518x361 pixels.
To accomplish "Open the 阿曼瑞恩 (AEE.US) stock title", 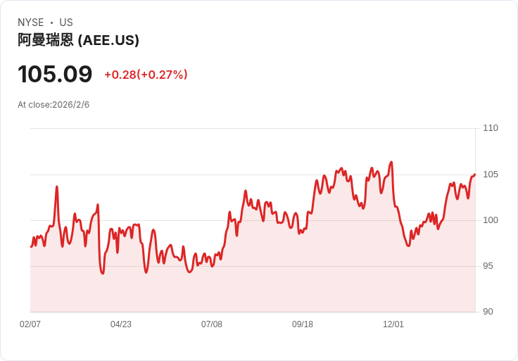I will (x=78, y=40).
